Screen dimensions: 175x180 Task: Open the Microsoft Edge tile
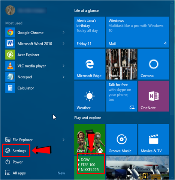(90, 64)
